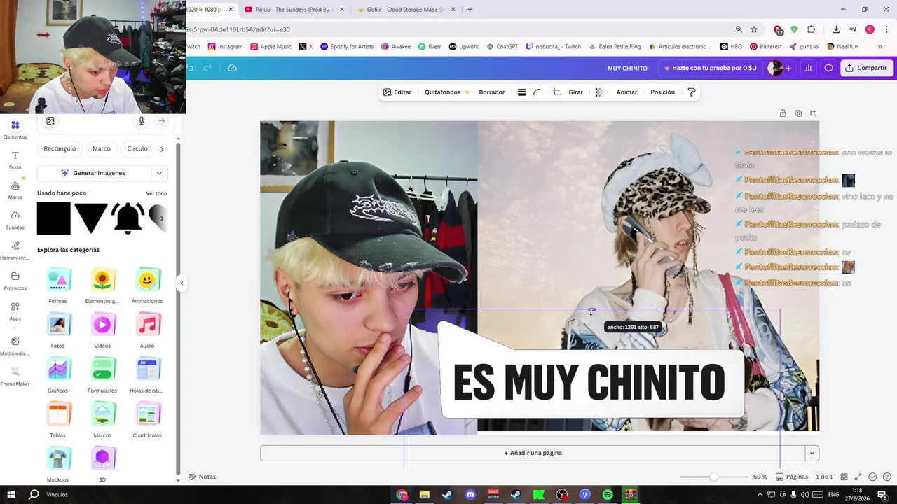Expand the add page dropdown chevron
Screen dimensions: 897x504
click(x=812, y=453)
